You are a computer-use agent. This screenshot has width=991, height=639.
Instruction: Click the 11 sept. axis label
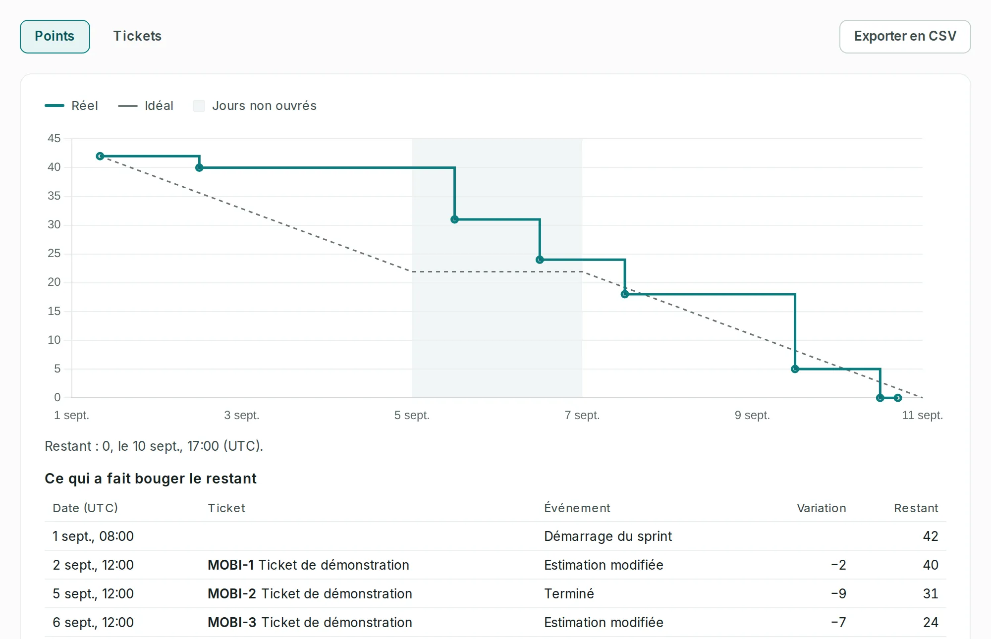(x=922, y=415)
